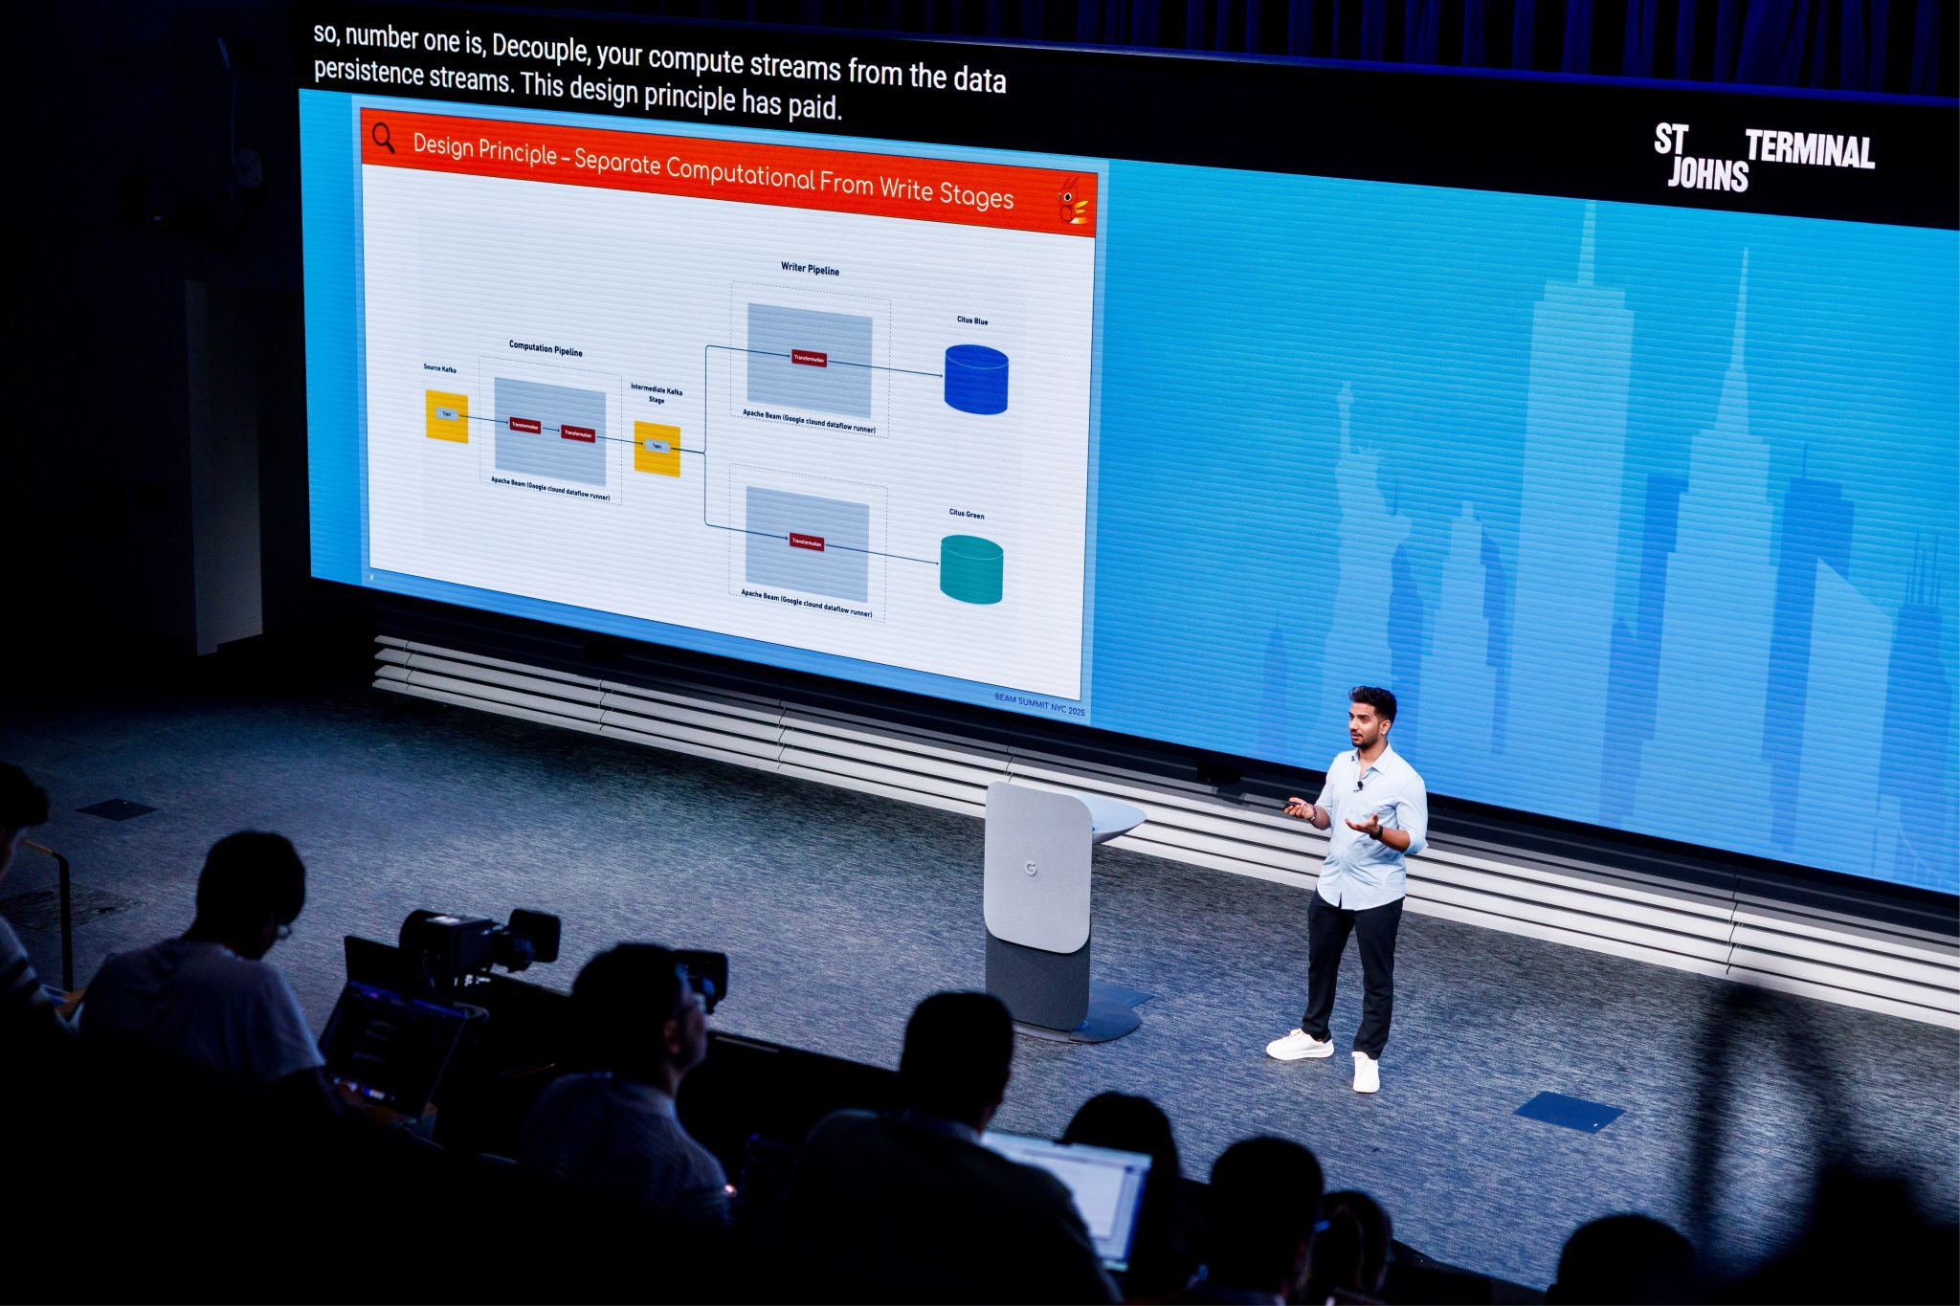Click the Google G logo on podium
Screen dimensions: 1960x1306
(x=1031, y=869)
